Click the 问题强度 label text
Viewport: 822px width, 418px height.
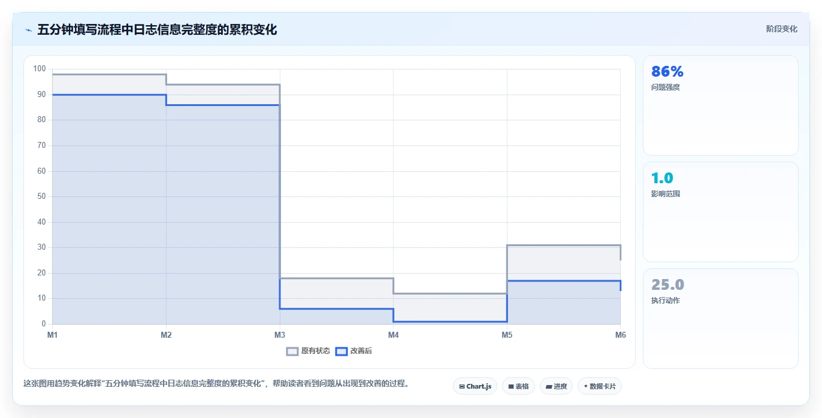point(666,87)
